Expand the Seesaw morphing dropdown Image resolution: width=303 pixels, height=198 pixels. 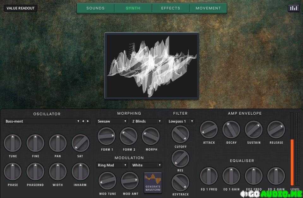[112, 121]
